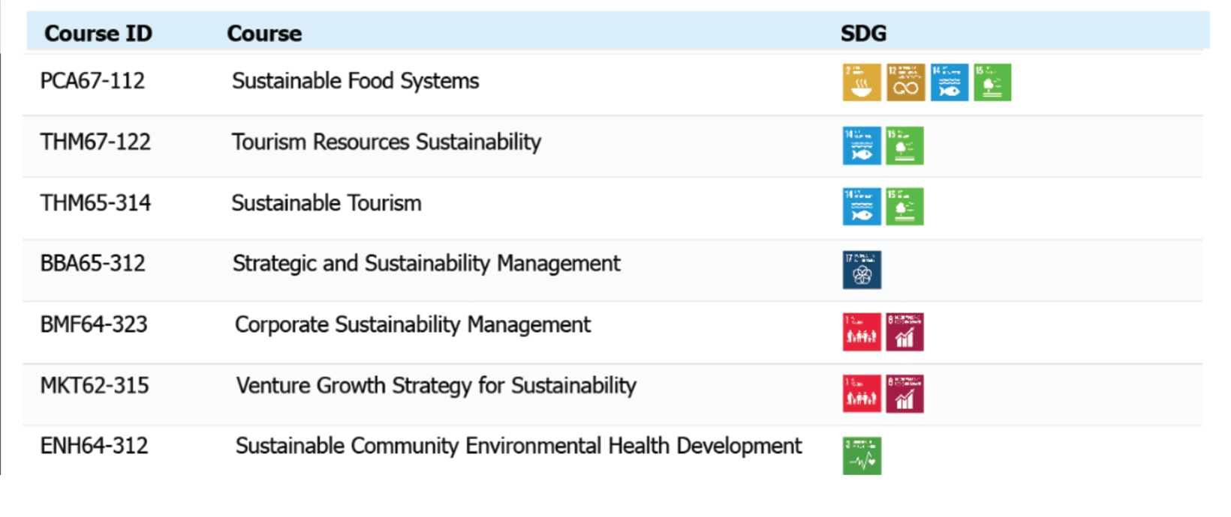
Task: Open the Sustainable Food Systems course
Action: [355, 81]
